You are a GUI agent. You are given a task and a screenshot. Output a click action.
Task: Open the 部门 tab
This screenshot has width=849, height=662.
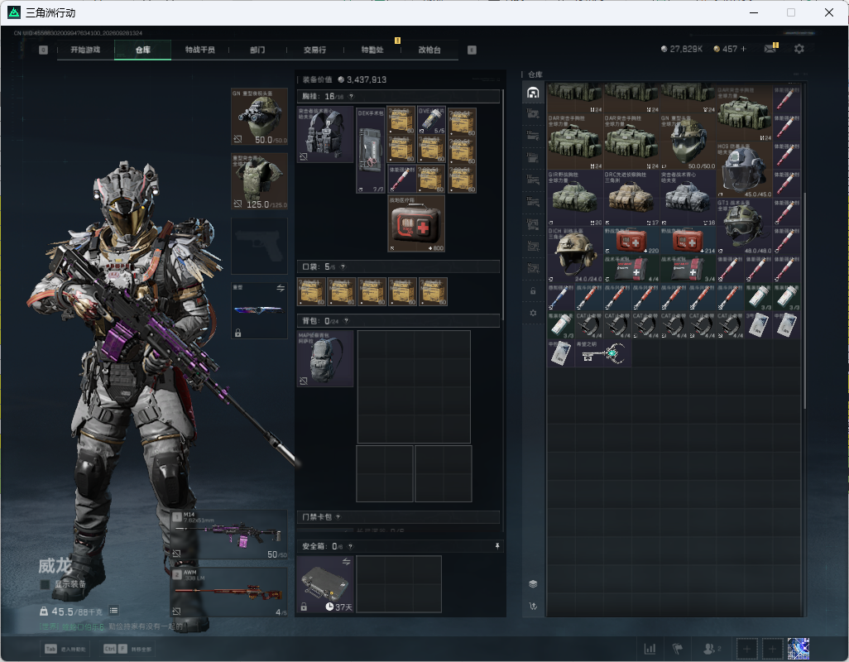pos(257,50)
